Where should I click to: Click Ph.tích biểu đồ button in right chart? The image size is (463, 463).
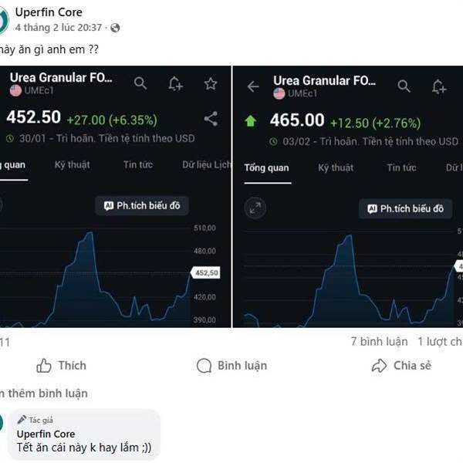[x=405, y=208]
